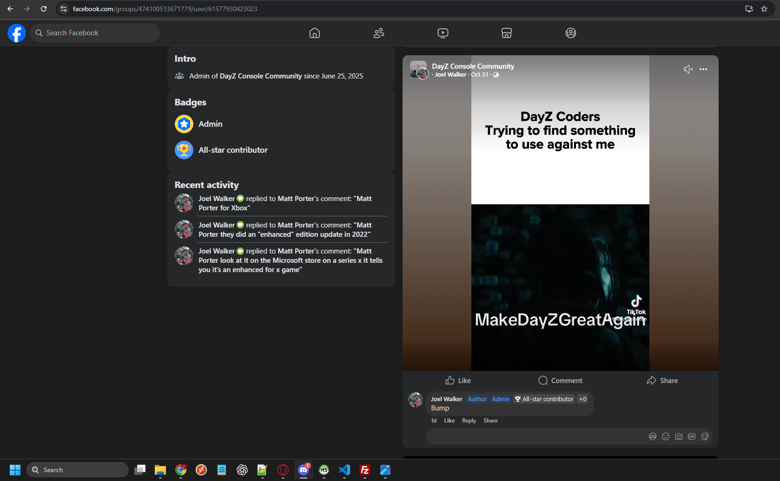Reload the page with the refresh icon

point(44,9)
